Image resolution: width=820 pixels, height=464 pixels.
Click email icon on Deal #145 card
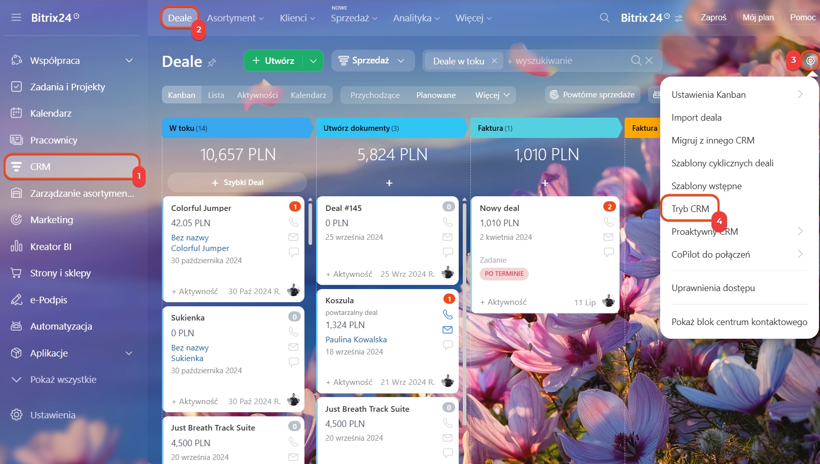[x=448, y=237]
